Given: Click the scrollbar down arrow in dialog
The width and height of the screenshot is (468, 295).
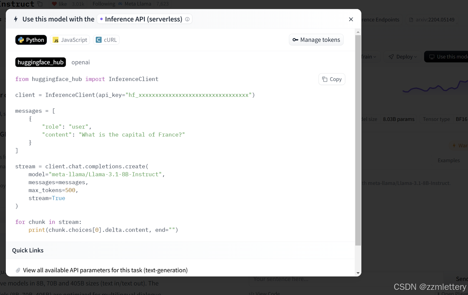Looking at the screenshot, I should tap(358, 273).
